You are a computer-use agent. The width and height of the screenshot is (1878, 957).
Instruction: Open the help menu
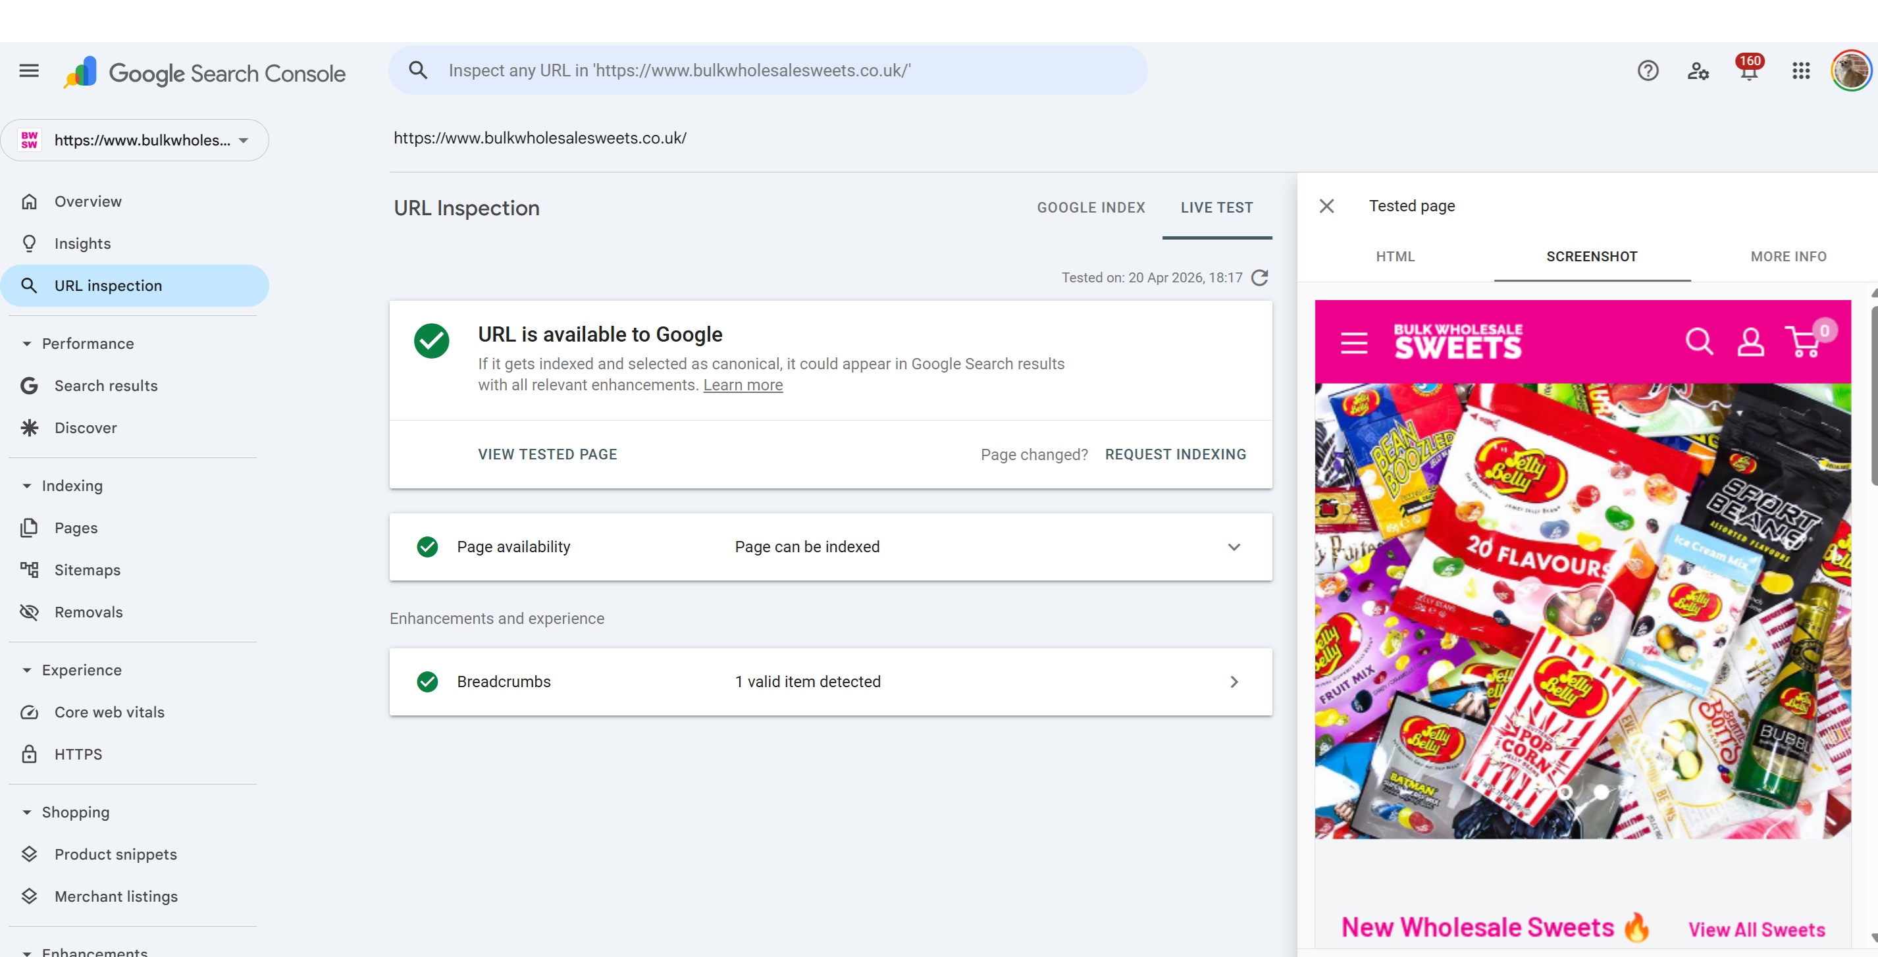[x=1647, y=70]
